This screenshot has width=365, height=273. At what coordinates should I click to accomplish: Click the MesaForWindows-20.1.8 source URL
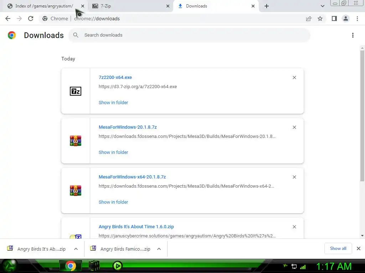click(x=187, y=136)
